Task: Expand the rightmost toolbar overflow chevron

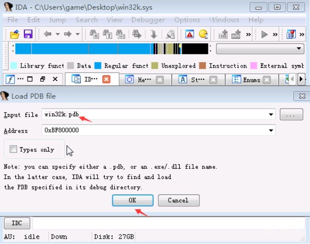Action: point(301,35)
